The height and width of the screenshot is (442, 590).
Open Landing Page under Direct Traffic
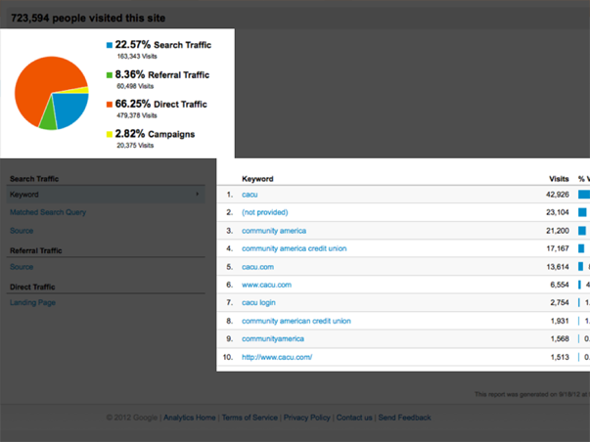point(32,302)
